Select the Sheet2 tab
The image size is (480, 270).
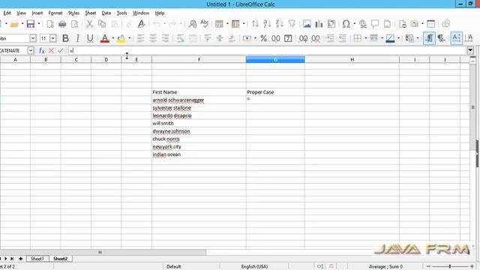point(60,259)
